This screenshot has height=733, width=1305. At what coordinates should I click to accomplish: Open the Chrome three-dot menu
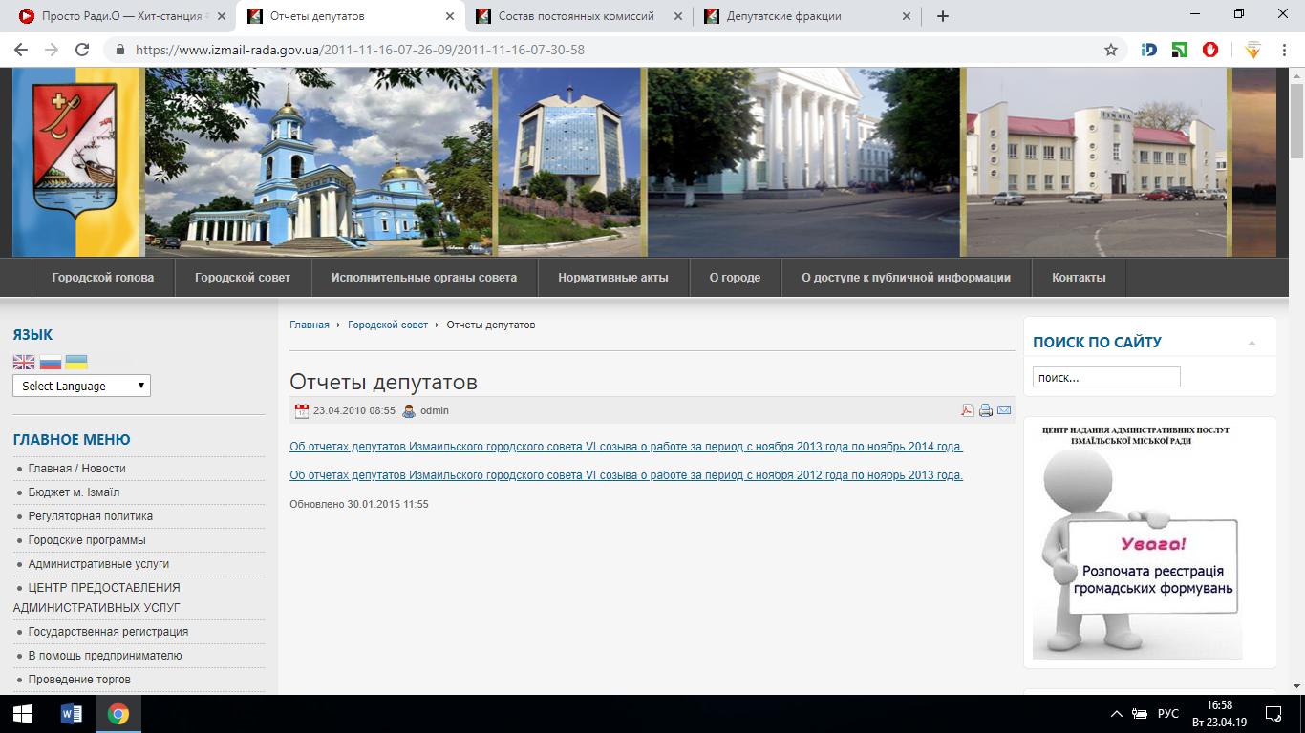[x=1284, y=50]
